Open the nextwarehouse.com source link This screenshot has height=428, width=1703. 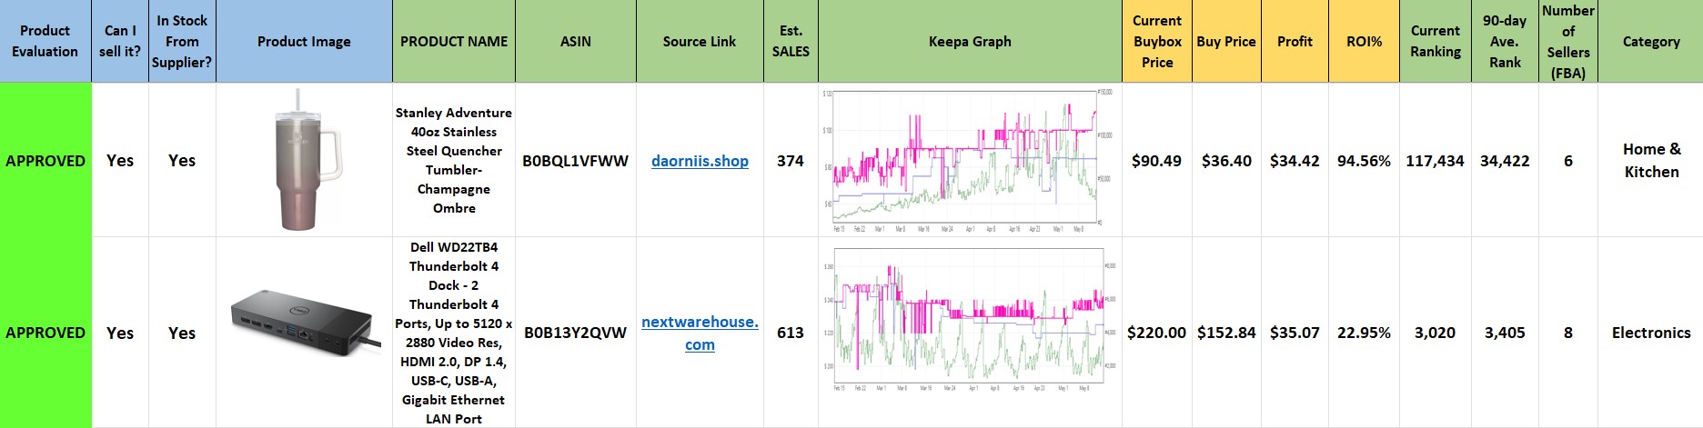[x=700, y=333]
